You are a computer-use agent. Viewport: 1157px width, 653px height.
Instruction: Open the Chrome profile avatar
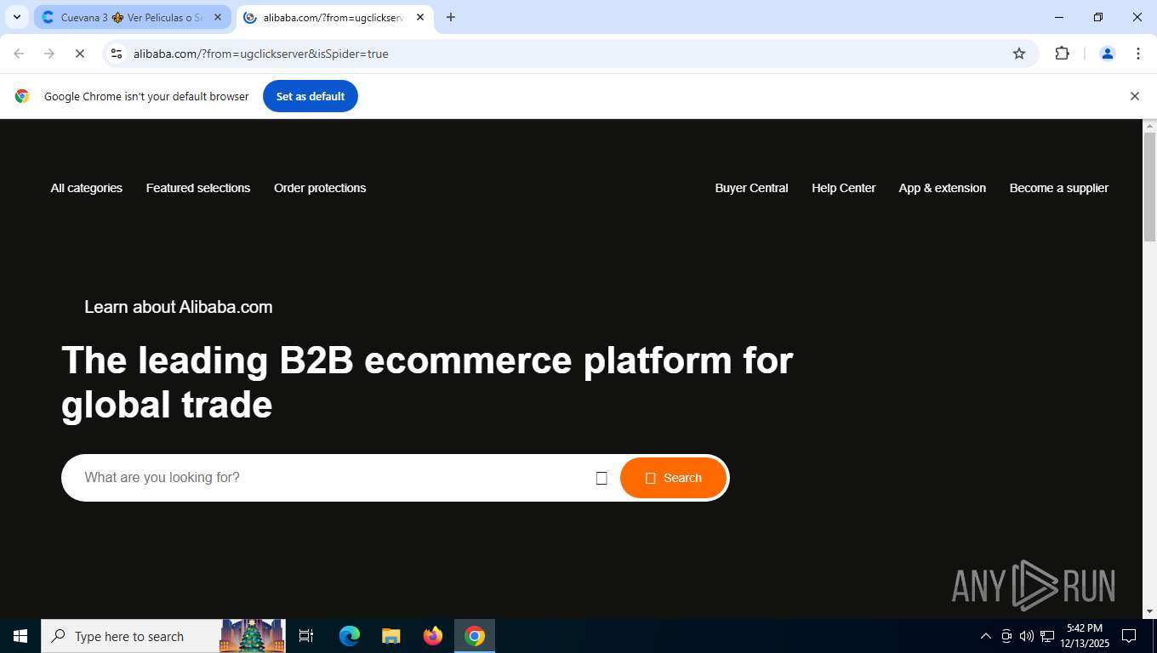coord(1108,54)
